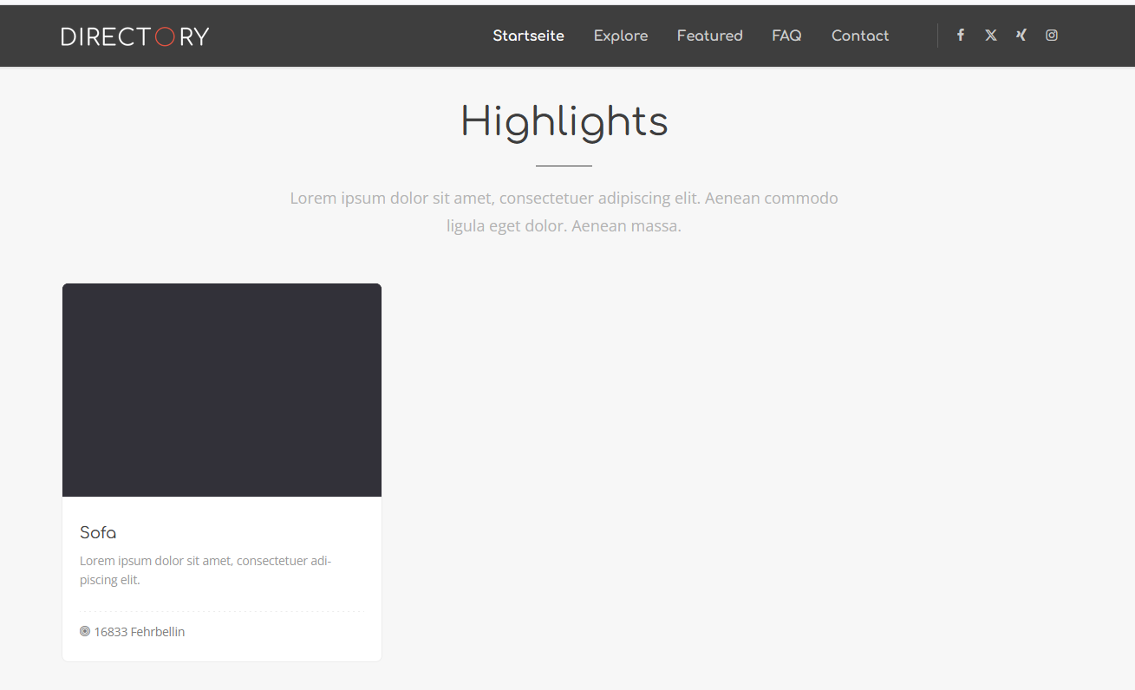Open the Sofa listing title link
The width and height of the screenshot is (1135, 690).
click(x=98, y=533)
